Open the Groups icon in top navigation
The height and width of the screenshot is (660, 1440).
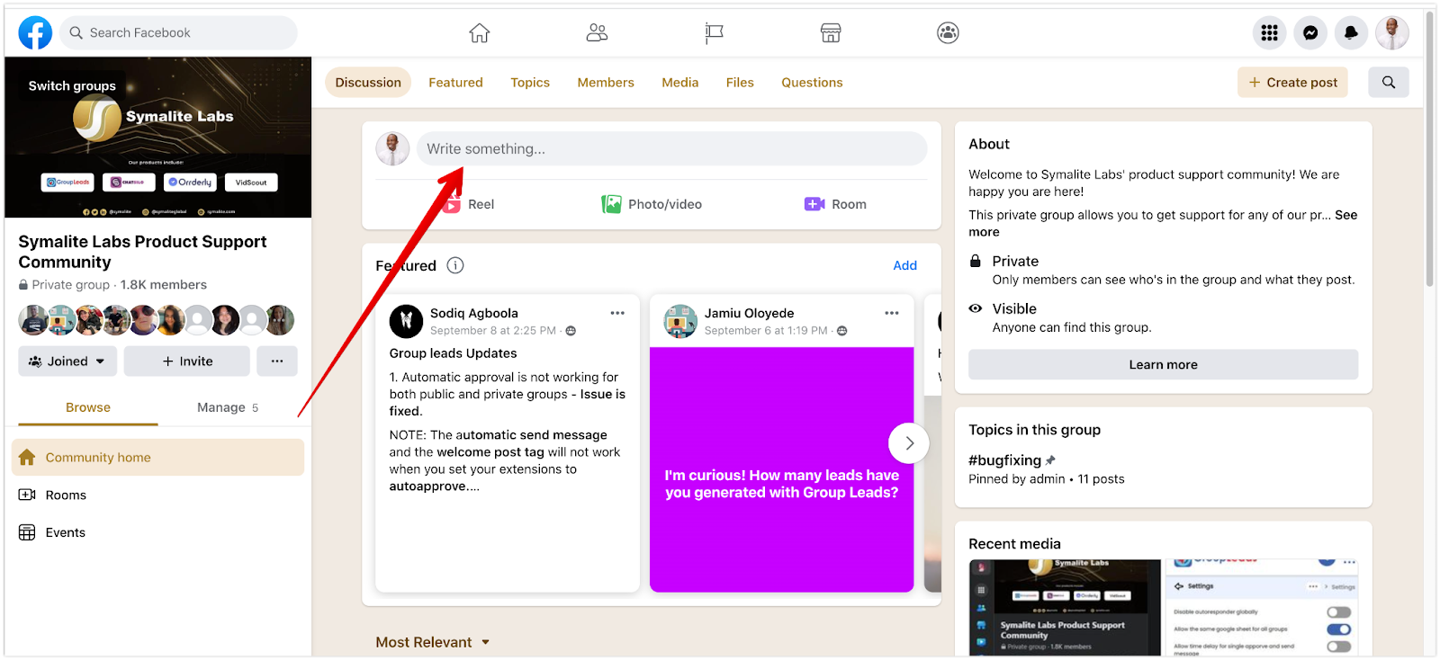pos(948,33)
